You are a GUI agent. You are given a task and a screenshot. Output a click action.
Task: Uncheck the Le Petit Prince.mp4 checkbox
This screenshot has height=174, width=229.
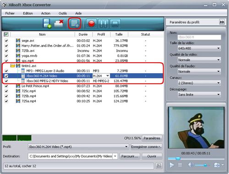(6, 86)
